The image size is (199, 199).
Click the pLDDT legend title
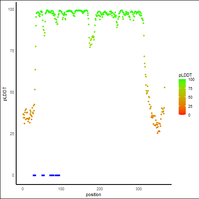[x=185, y=75]
